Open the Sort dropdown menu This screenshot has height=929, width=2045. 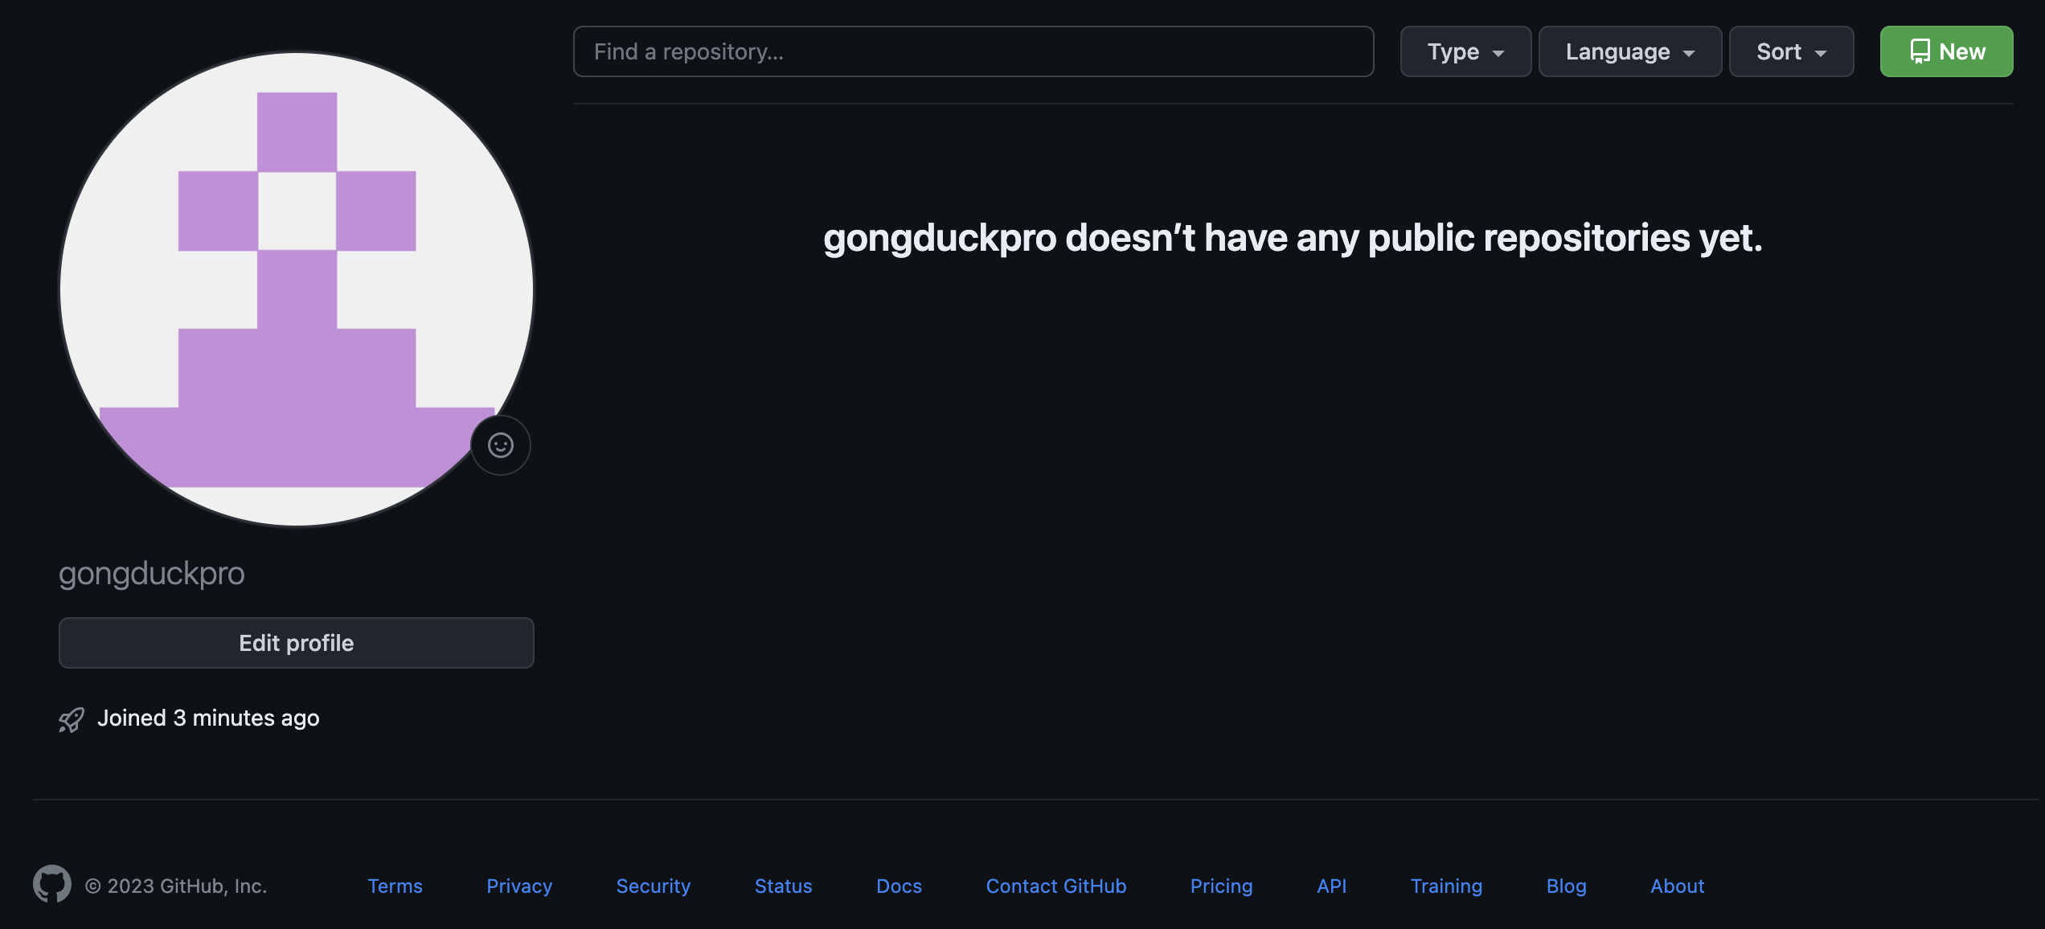click(1791, 51)
